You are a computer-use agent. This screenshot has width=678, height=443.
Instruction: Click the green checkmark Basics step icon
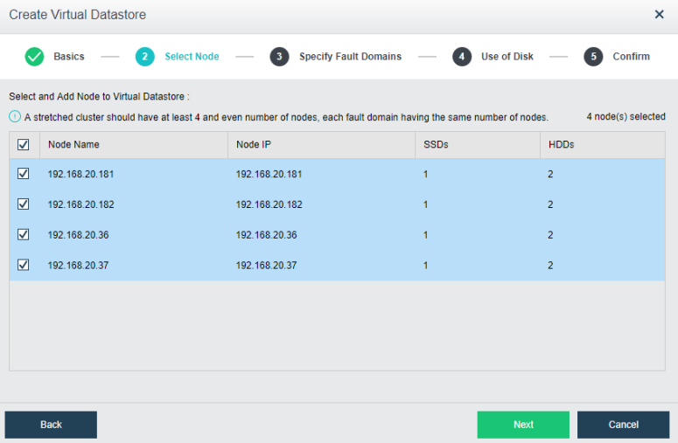pos(34,57)
